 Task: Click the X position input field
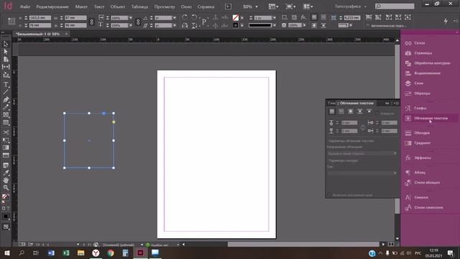point(40,18)
